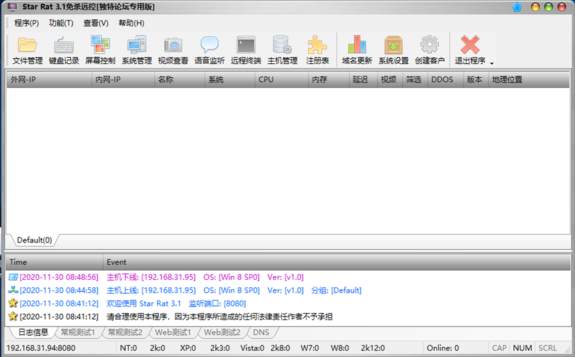This screenshot has width=575, height=357.
Task: Open 系统管理 system management tool
Action: point(136,51)
